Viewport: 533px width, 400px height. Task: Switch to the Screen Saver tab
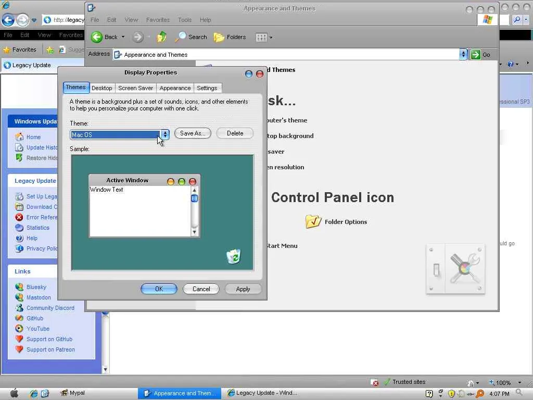coord(136,88)
